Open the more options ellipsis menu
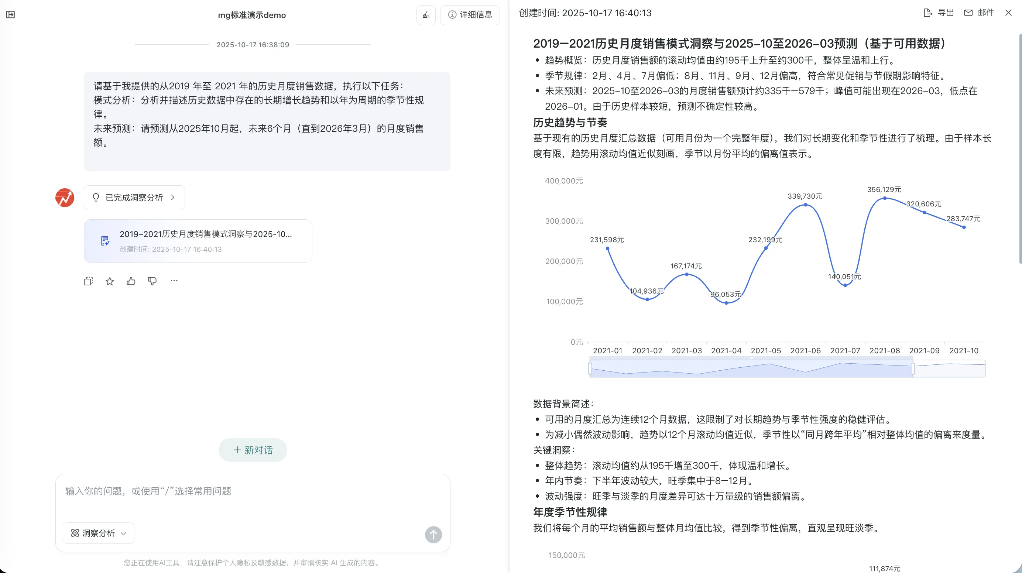 tap(174, 281)
